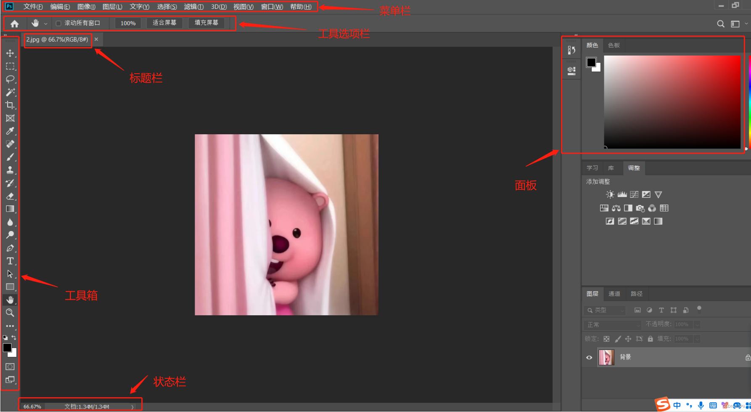751x412 pixels.
Task: Select the Path Selection tool
Action: [10, 274]
